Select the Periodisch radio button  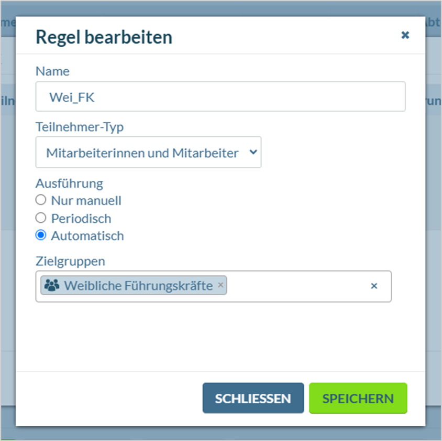coord(41,218)
